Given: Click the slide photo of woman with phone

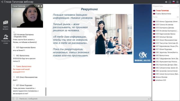Looking at the screenshot, I should point(114,34).
